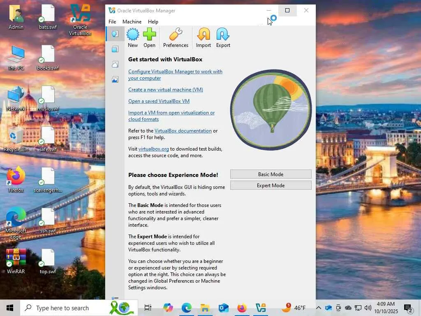This screenshot has height=316, width=421.
Task: Select the Recycle Bin desktop icon
Action: click(x=16, y=139)
